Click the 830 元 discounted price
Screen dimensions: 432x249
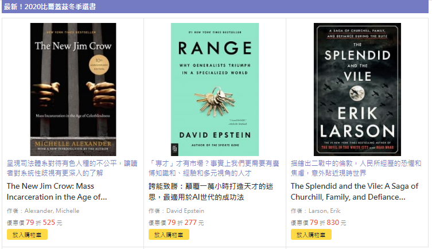tap(336, 223)
